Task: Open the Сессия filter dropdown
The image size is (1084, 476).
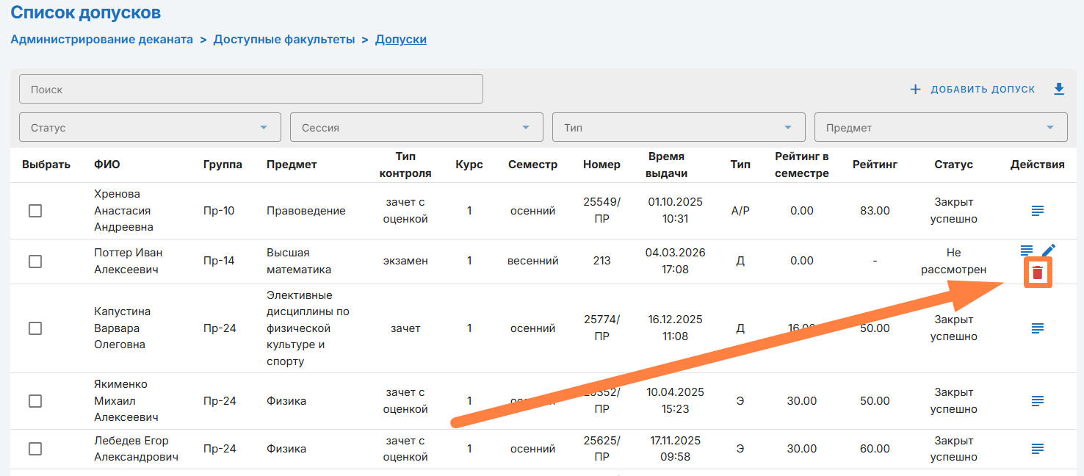Action: pyautogui.click(x=416, y=127)
